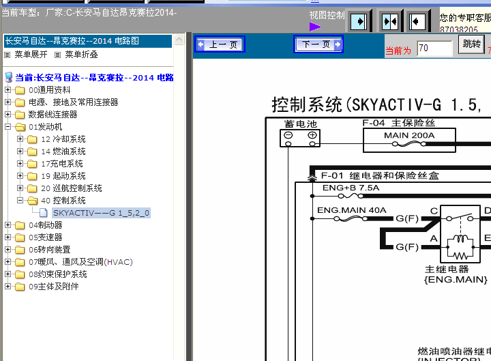The width and height of the screenshot is (491, 361).
Task: Expand 07暖风、通风及空调(HVAC) folder
Action: click(8, 261)
